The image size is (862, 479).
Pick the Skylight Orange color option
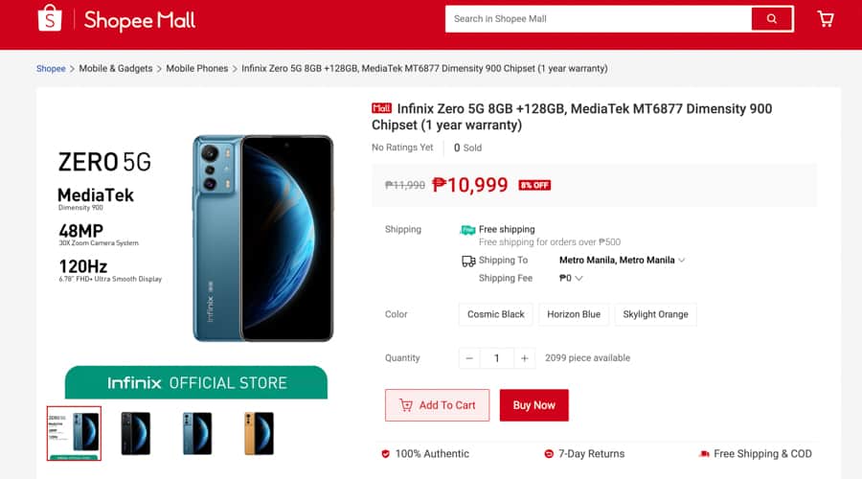point(655,314)
